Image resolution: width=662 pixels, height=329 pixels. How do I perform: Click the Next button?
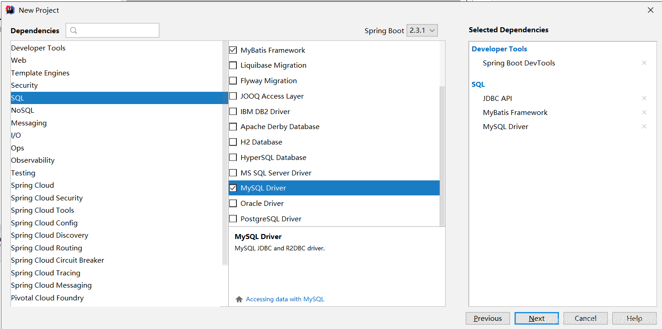tap(537, 319)
